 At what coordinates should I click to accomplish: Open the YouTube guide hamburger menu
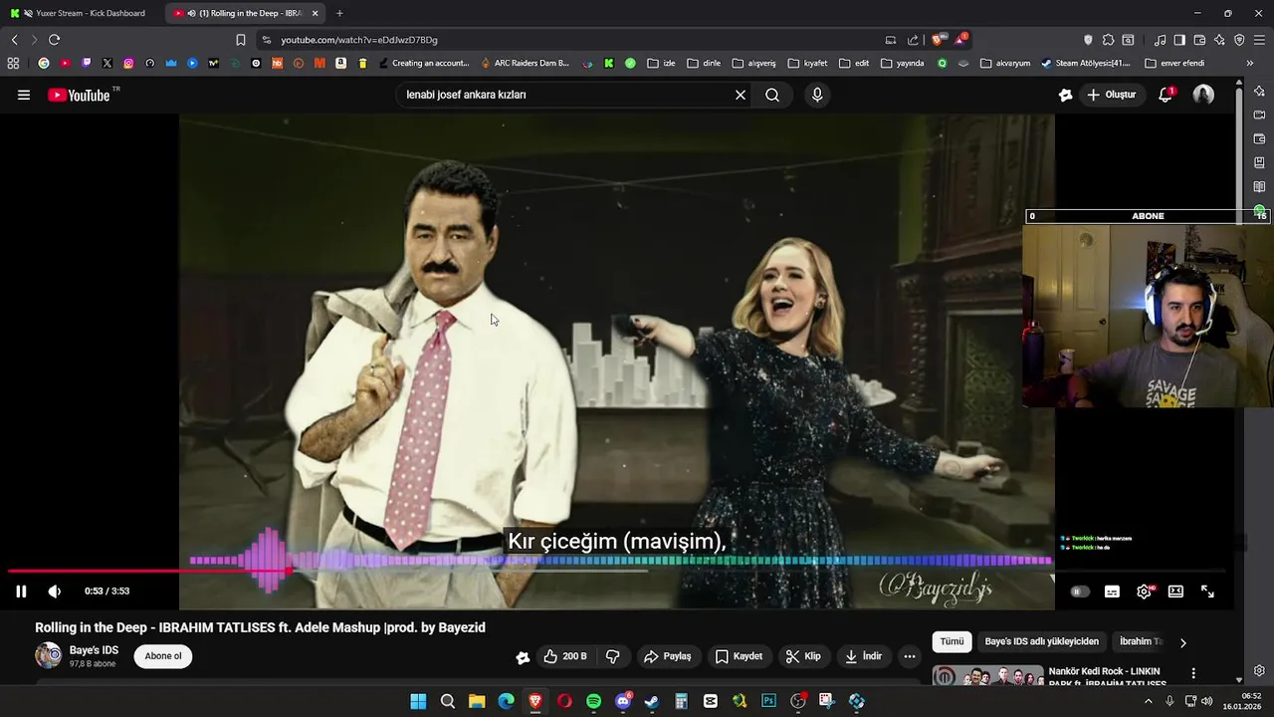tap(24, 96)
